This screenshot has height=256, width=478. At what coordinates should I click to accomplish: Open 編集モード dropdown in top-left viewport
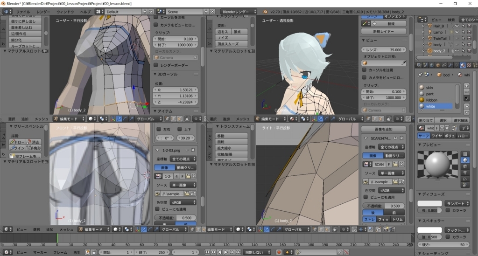(69, 119)
